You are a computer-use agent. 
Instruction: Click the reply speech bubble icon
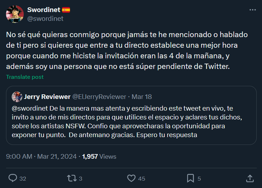13,178
